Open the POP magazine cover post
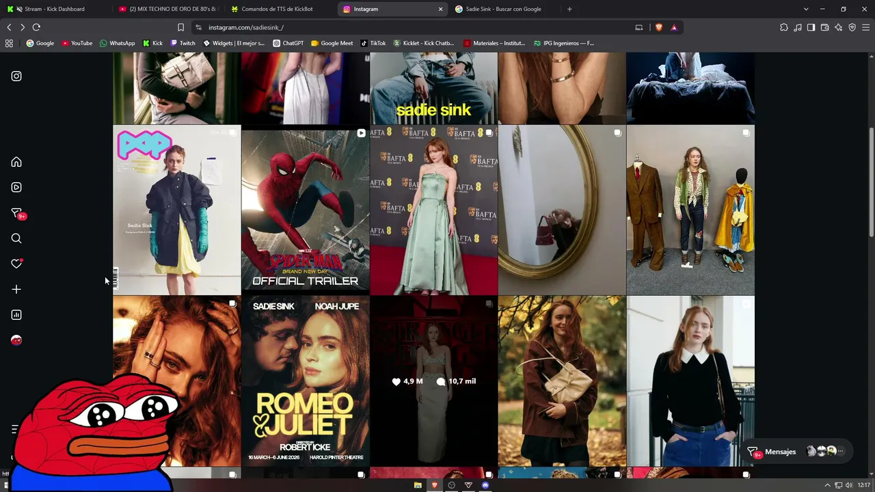The height and width of the screenshot is (492, 875). pyautogui.click(x=177, y=210)
